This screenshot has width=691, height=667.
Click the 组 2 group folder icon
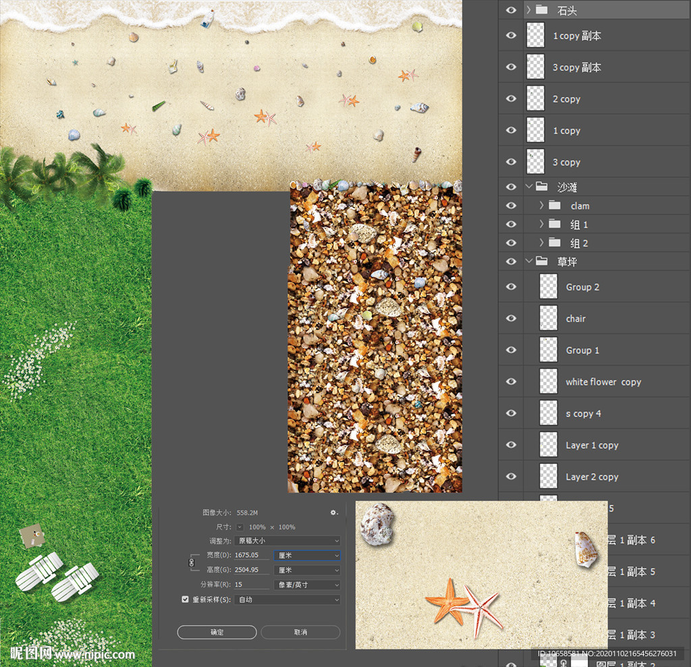[555, 243]
